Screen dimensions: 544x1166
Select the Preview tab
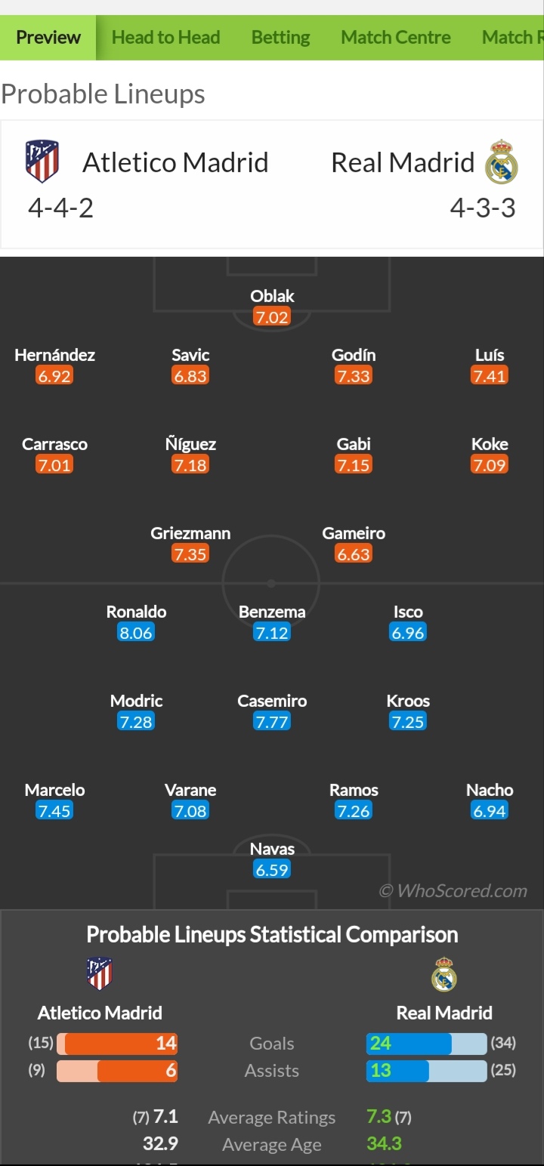coord(48,37)
